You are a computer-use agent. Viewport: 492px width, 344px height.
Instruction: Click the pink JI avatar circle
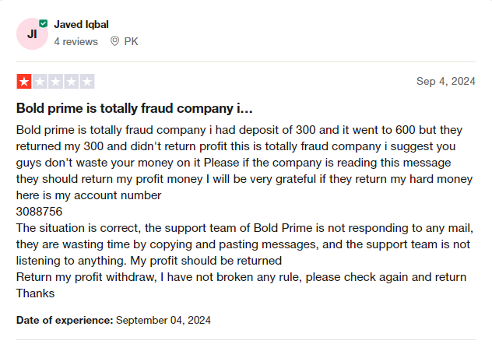[x=32, y=34]
